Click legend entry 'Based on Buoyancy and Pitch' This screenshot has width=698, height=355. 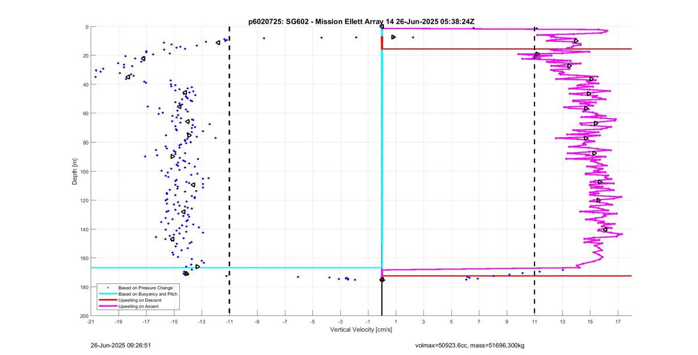pyautogui.click(x=148, y=295)
